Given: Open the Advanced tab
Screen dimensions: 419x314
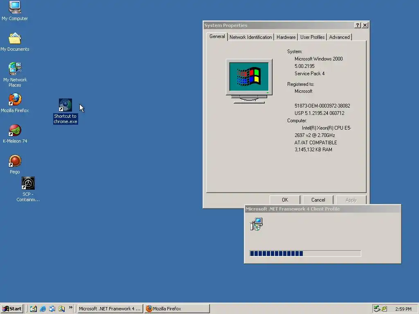Looking at the screenshot, I should (x=339, y=37).
